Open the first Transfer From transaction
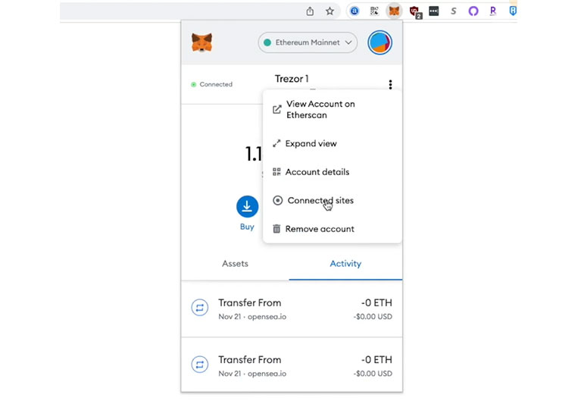 tap(292, 309)
